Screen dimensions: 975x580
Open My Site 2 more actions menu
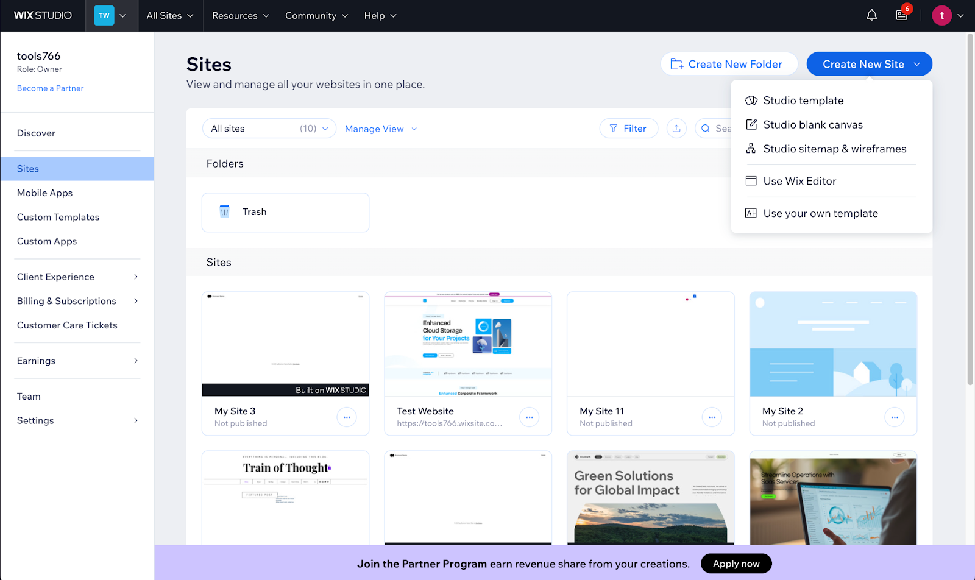(x=895, y=417)
